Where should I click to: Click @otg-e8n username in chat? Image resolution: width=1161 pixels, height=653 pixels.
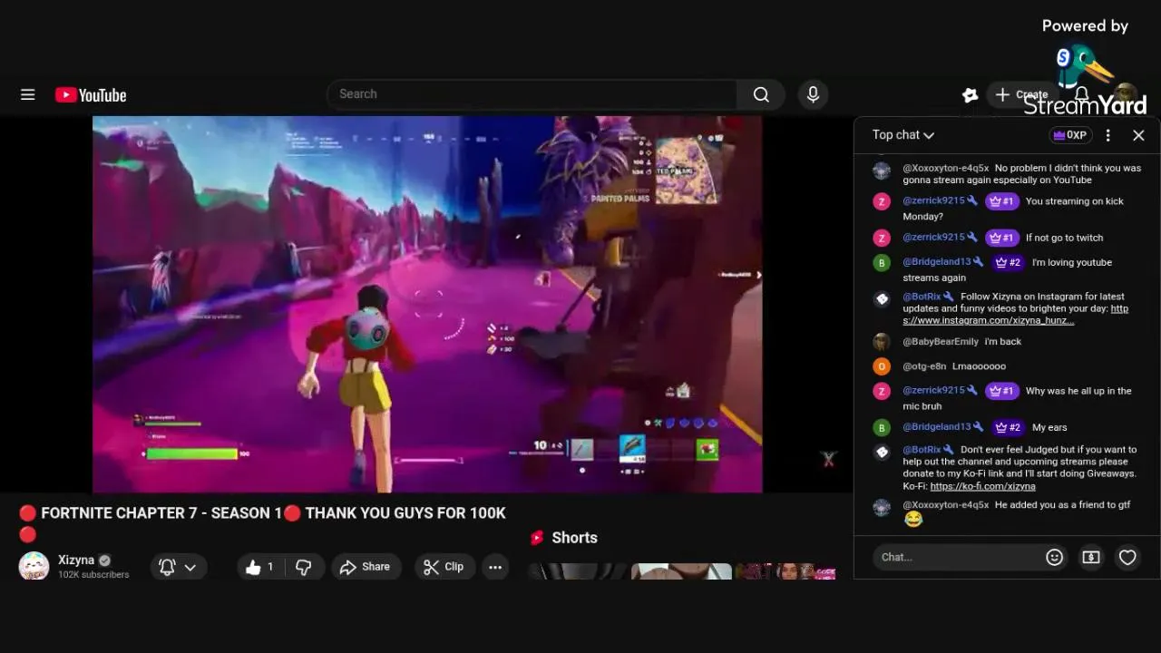pyautogui.click(x=924, y=366)
